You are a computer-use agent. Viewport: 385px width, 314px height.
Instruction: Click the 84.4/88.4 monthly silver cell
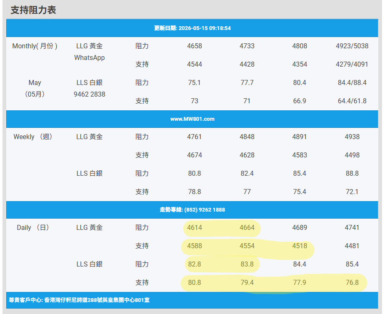pos(352,82)
